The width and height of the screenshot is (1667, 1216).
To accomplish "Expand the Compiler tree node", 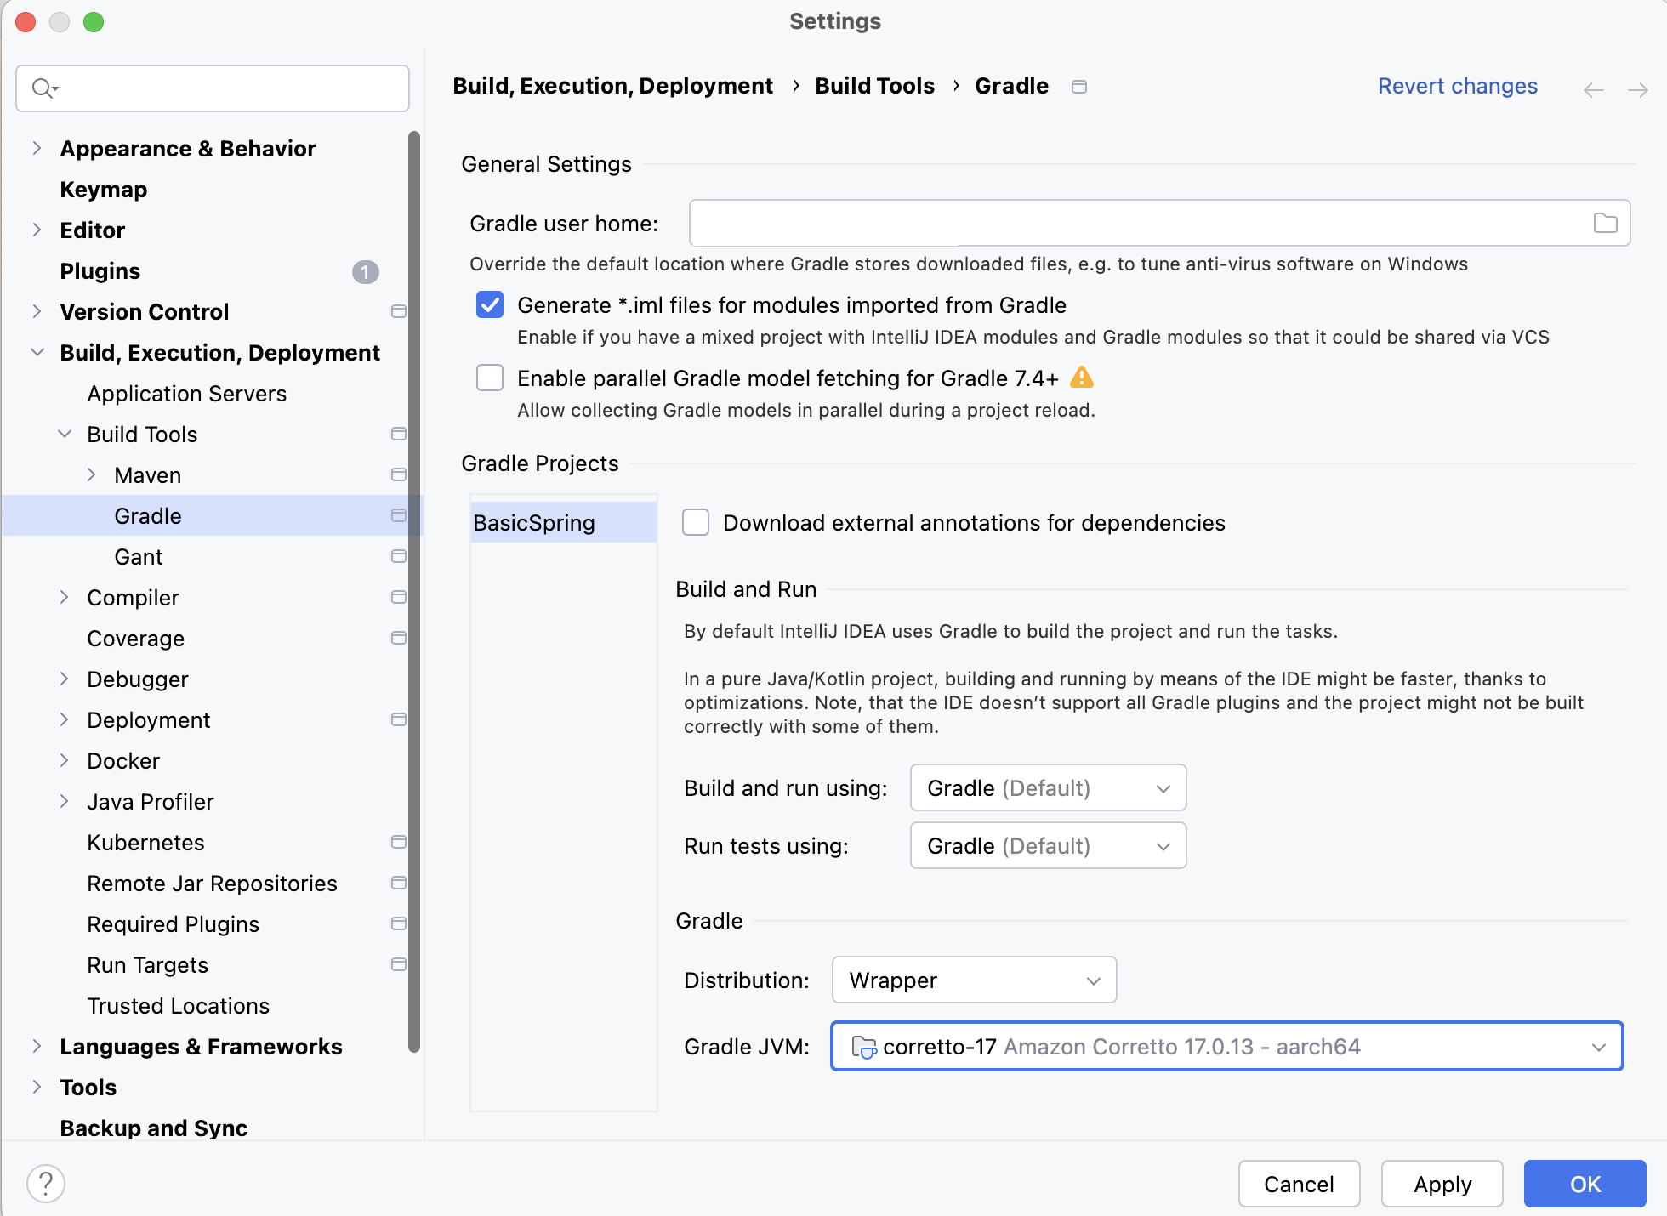I will point(64,597).
